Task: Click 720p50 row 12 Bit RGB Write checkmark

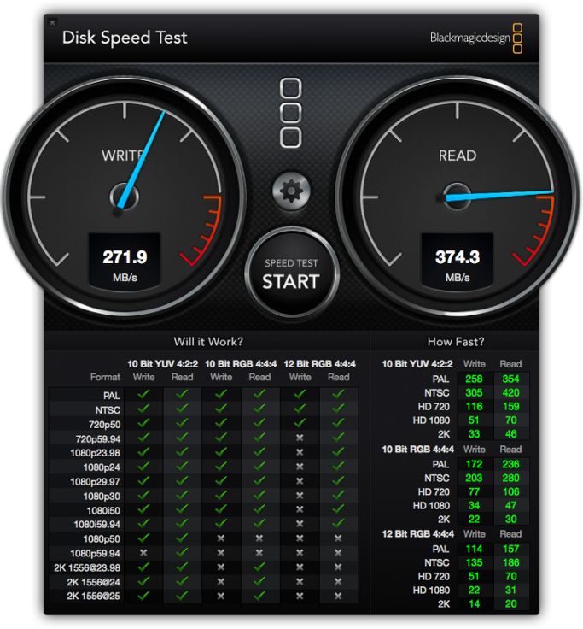Action: point(300,423)
